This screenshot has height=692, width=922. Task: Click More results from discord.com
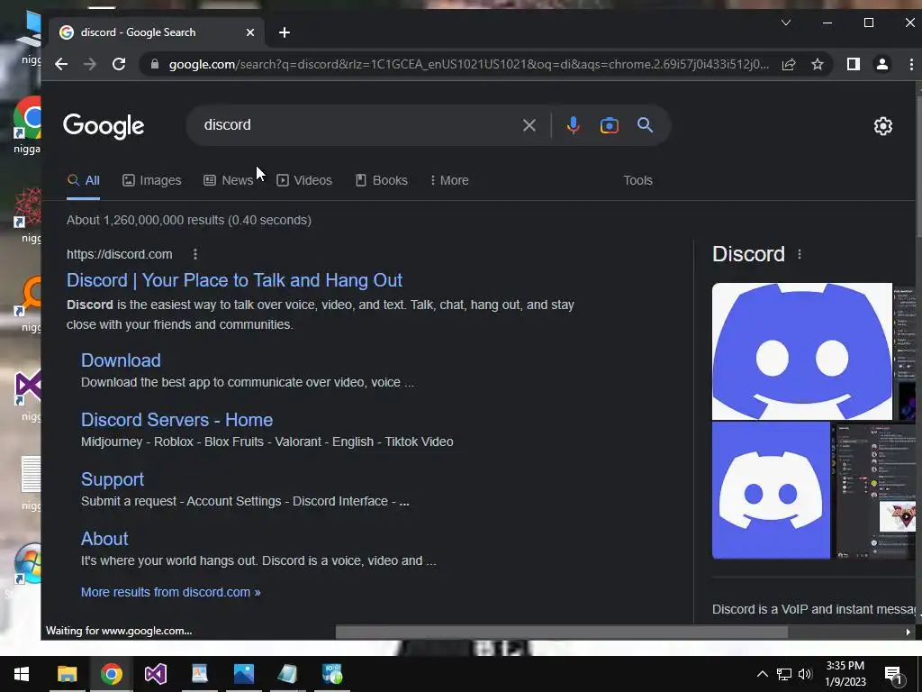(x=170, y=592)
